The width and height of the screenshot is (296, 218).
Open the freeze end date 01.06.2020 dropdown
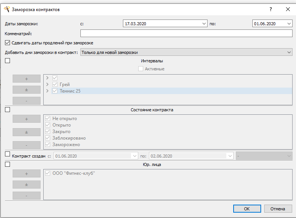289,24
